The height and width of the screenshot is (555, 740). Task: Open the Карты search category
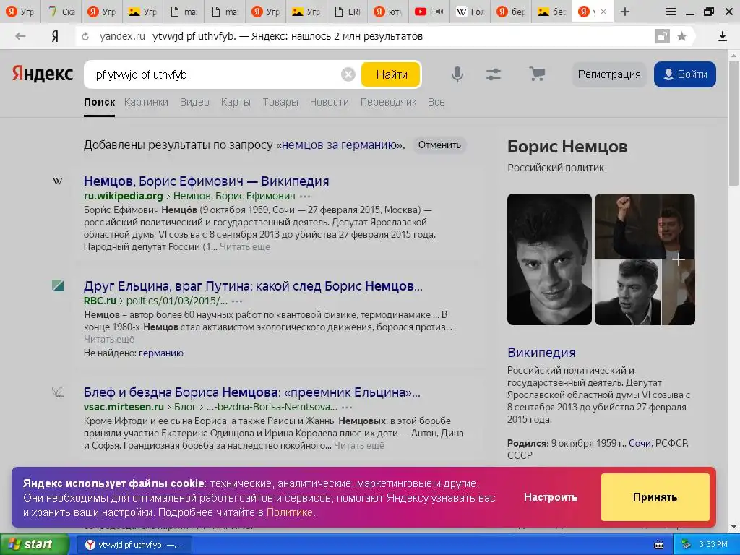[x=236, y=102]
